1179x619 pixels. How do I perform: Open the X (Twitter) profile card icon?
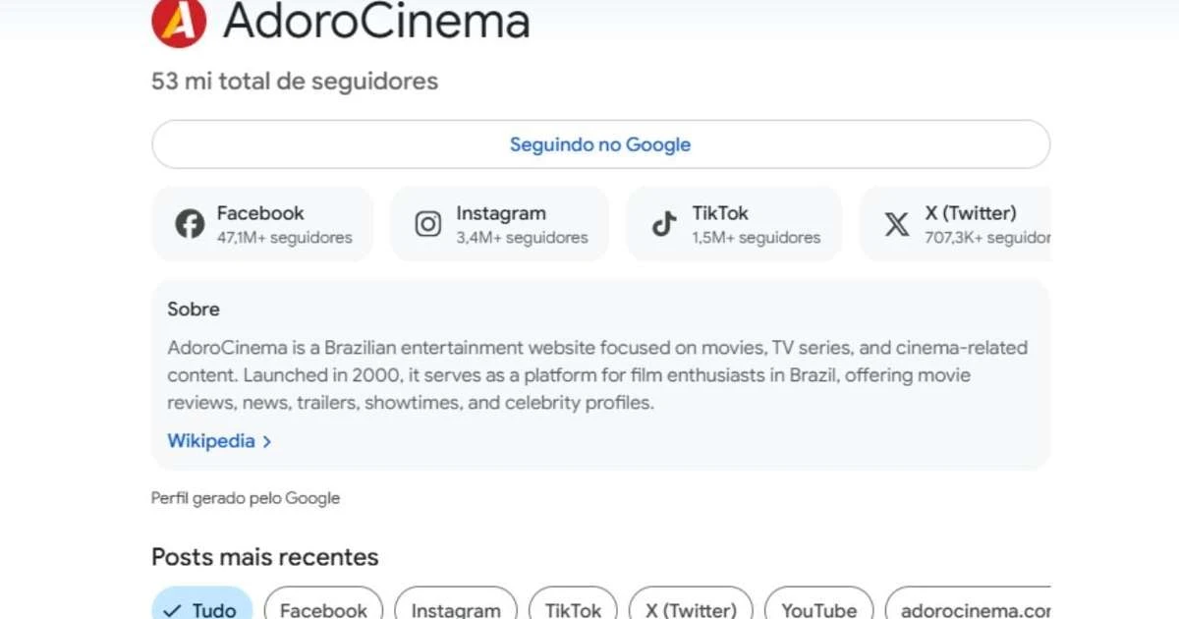pyautogui.click(x=896, y=224)
